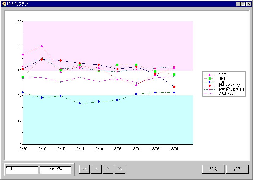This screenshot has width=253, height=180.
Task: Select the GPT legend entry
Action: coord(222,78)
